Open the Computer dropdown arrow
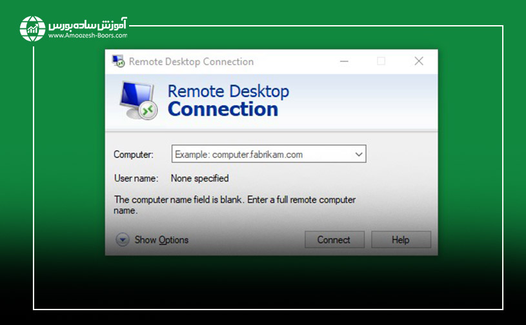526x325 pixels. (359, 154)
